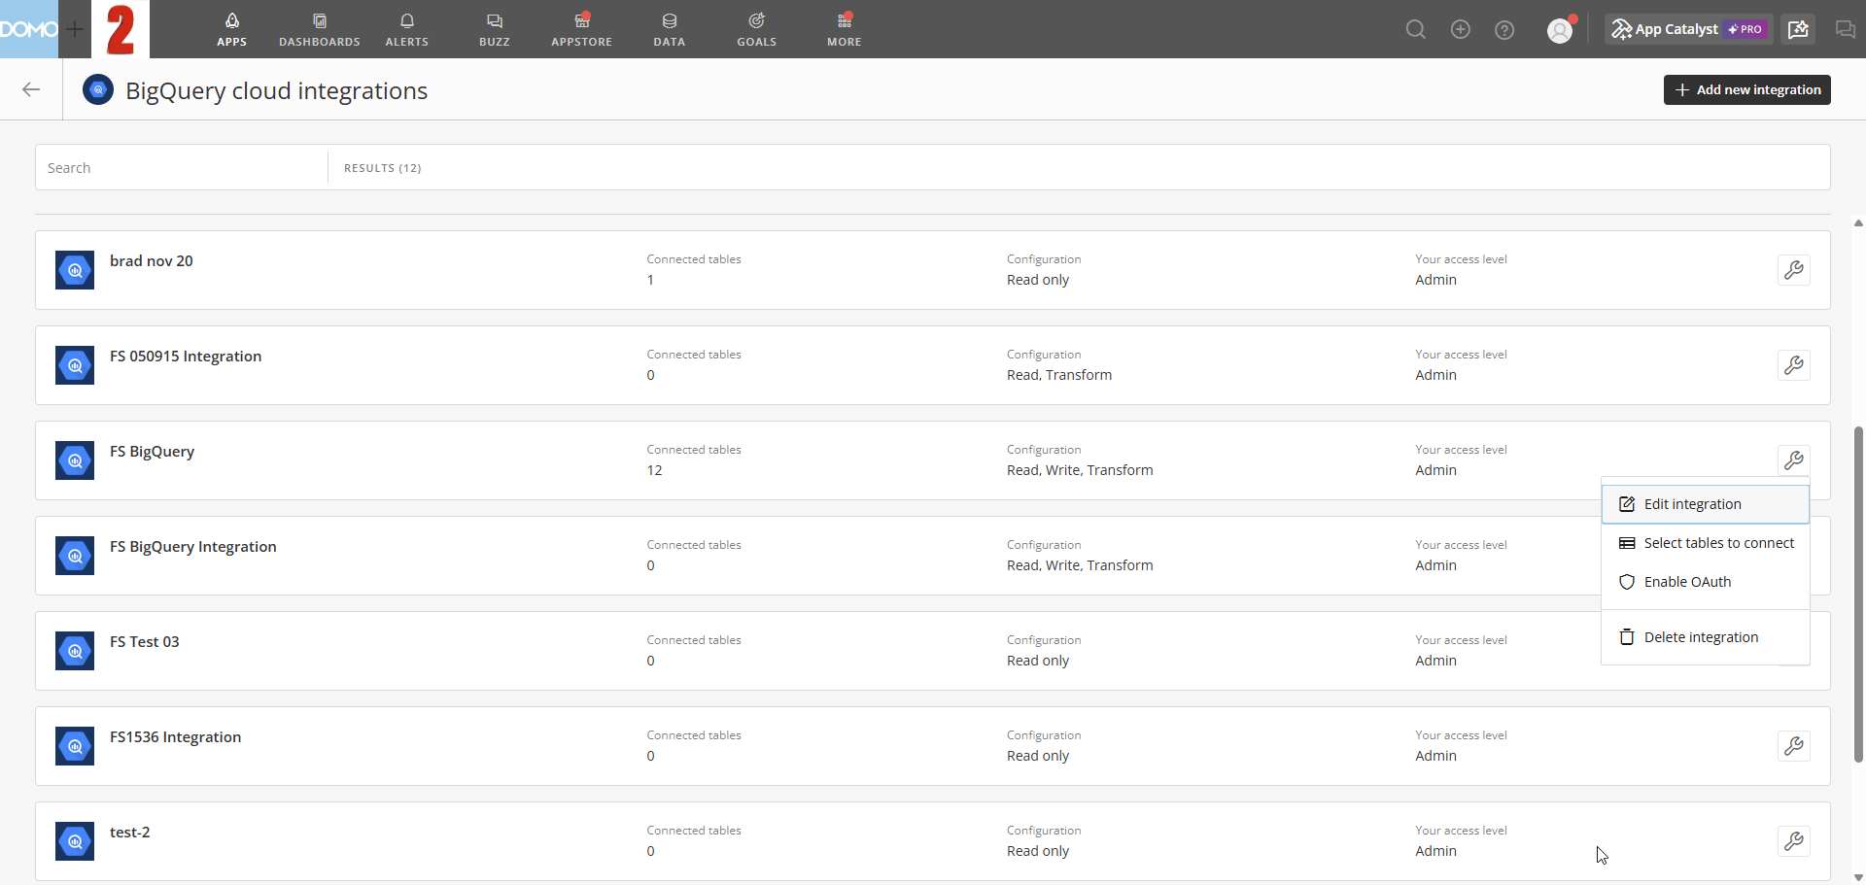The image size is (1866, 885).
Task: Close wrench menu on FS BigQuery row
Action: click(x=1793, y=460)
